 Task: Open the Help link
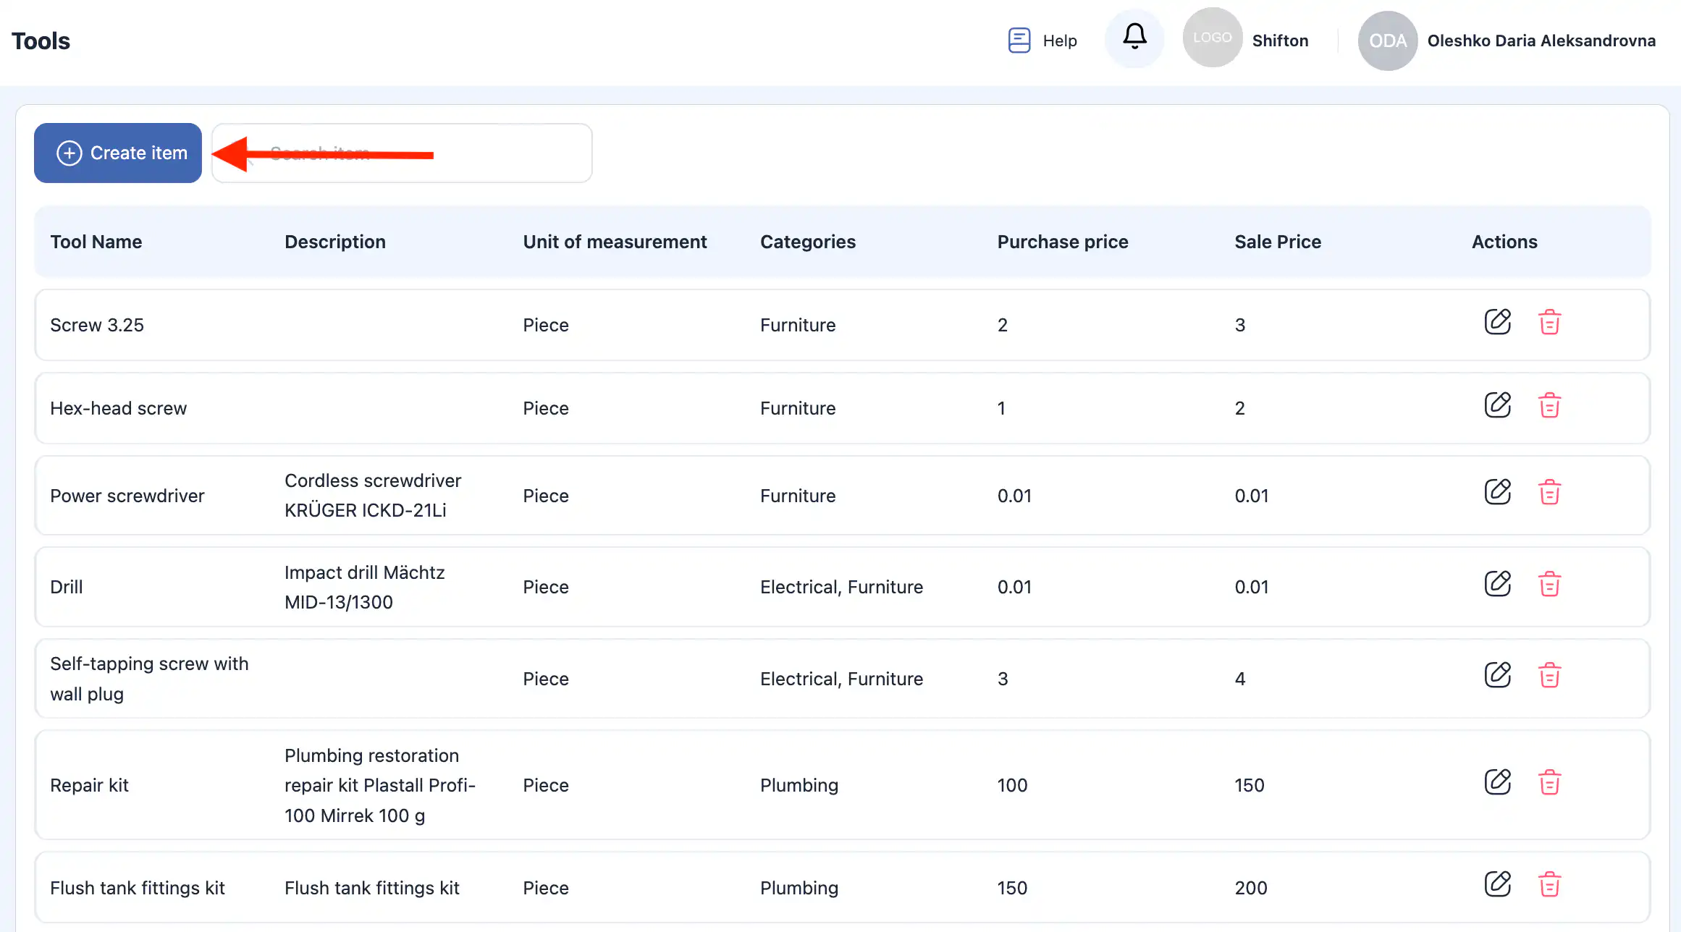click(1060, 41)
